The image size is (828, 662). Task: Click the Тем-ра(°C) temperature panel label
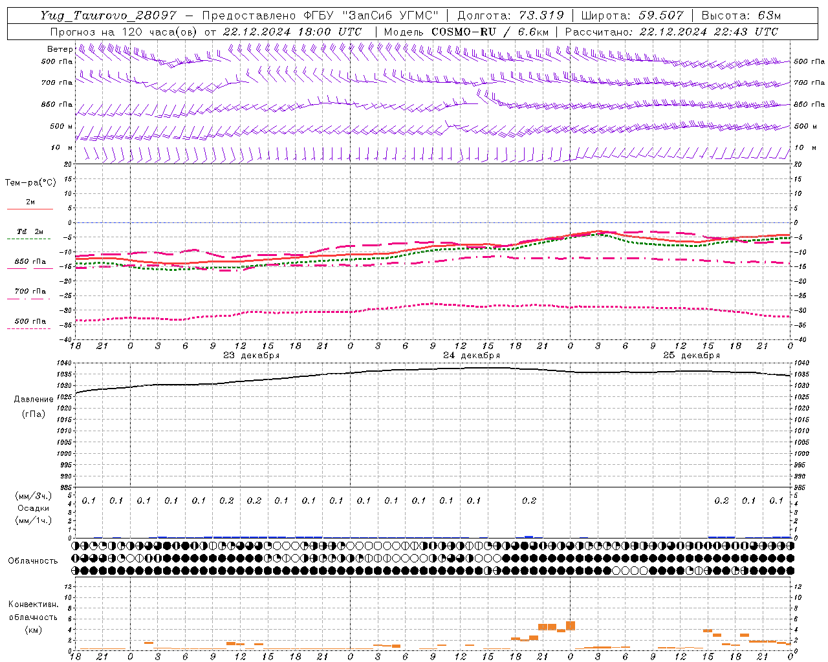[30, 183]
